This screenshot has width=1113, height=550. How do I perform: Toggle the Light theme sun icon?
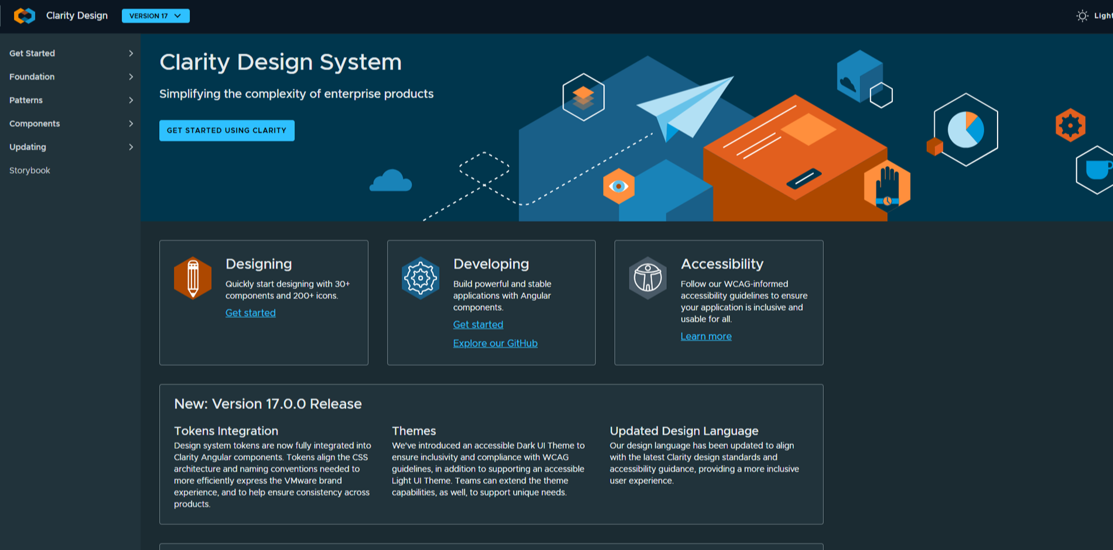click(x=1082, y=16)
